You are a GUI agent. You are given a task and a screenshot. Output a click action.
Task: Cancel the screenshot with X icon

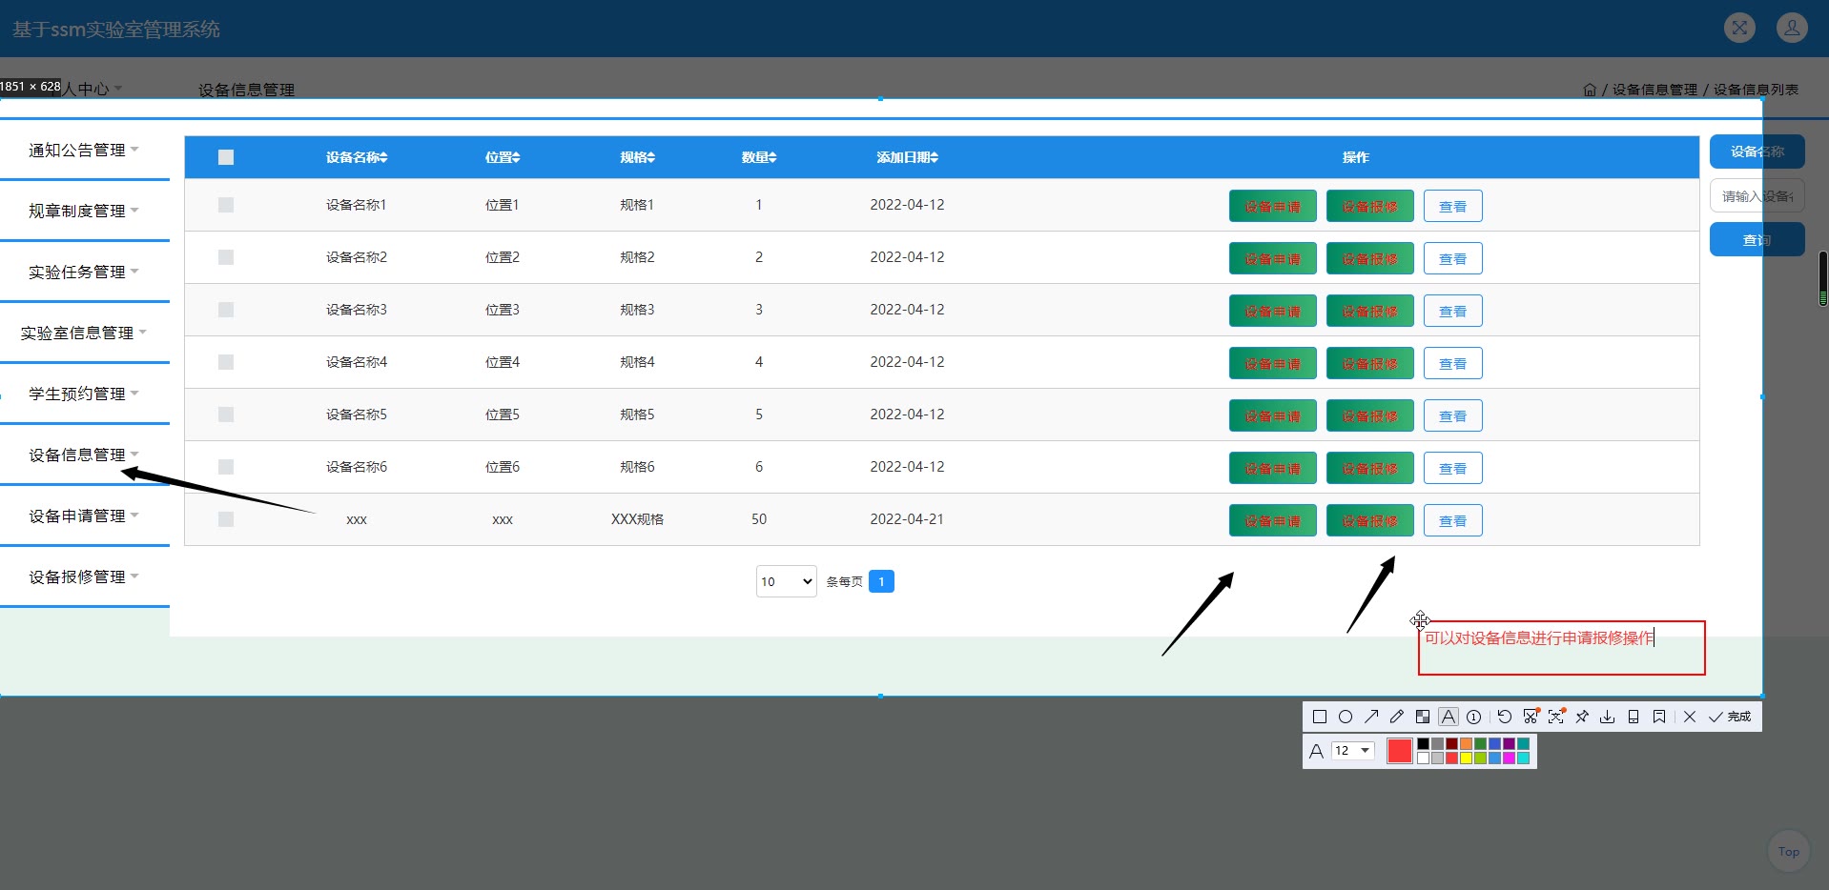(x=1690, y=717)
